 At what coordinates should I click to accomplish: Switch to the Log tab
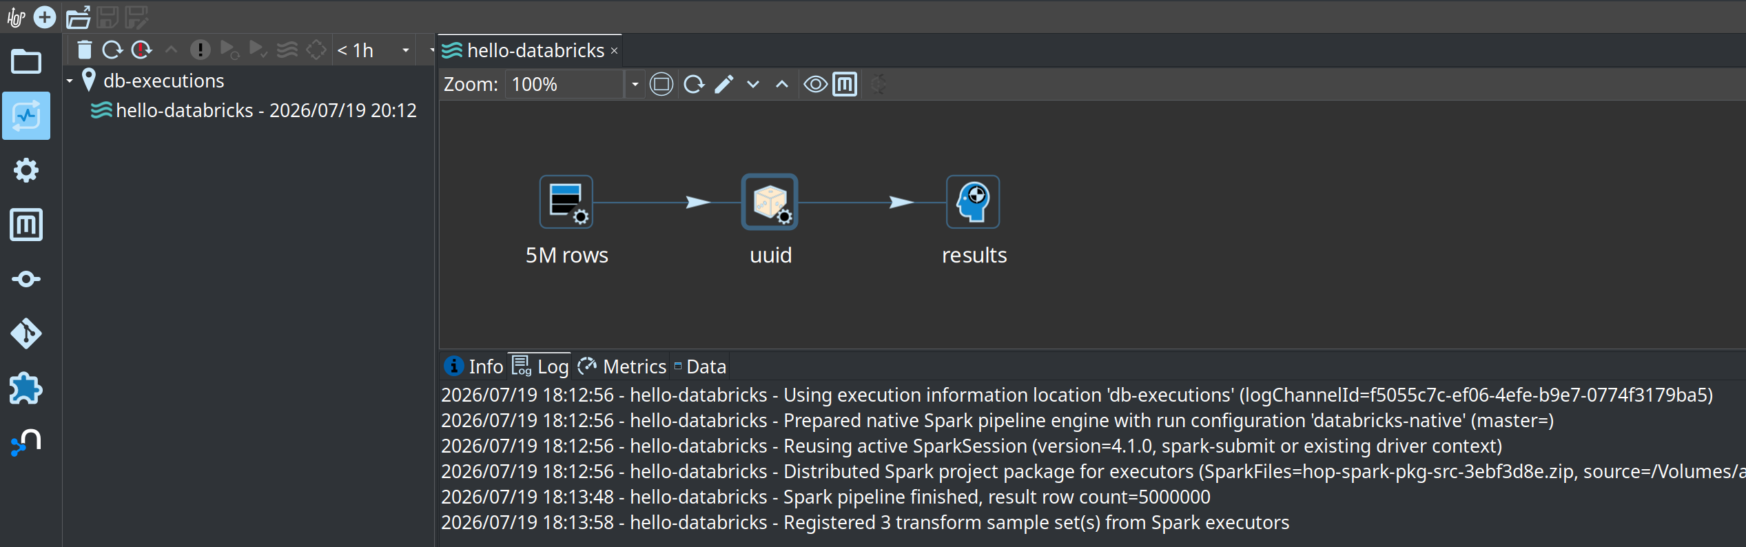pyautogui.click(x=540, y=367)
